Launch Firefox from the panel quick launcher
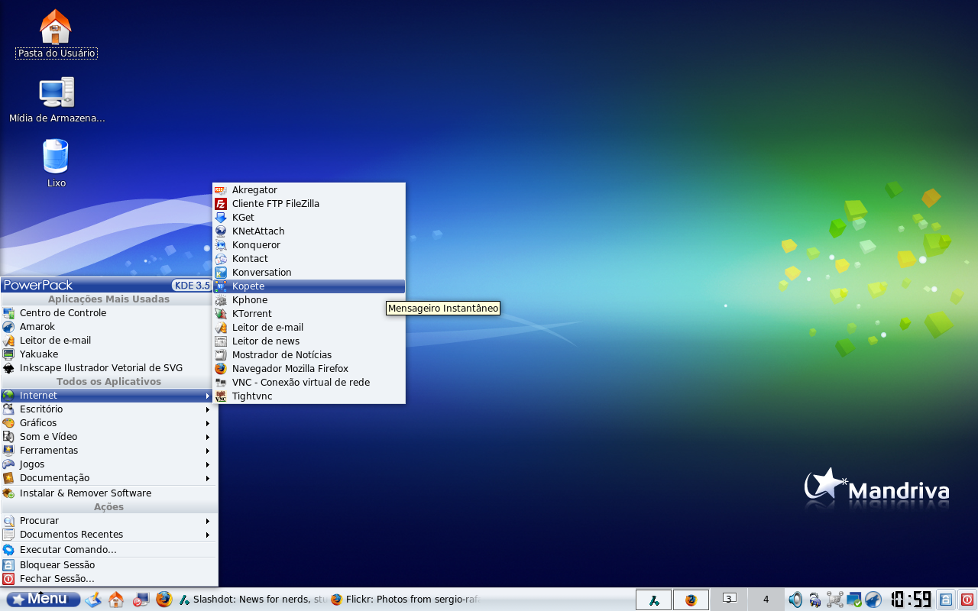 (164, 600)
